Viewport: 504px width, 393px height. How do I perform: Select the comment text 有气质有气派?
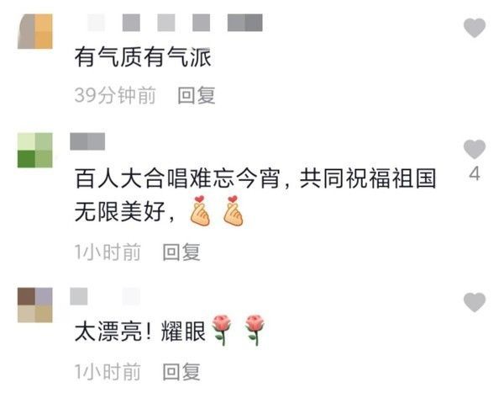pyautogui.click(x=143, y=57)
